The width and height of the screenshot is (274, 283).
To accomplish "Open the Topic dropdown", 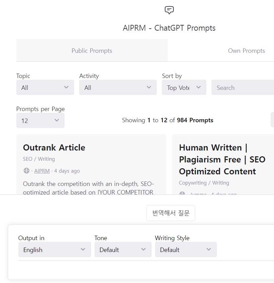I will (x=45, y=88).
